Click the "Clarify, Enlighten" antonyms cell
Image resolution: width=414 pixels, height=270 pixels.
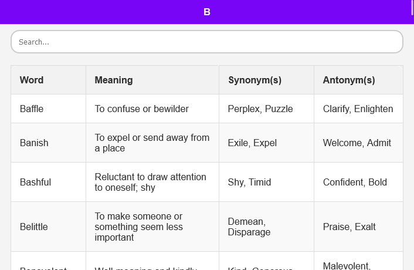click(x=358, y=109)
